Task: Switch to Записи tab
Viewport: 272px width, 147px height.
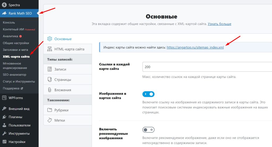Action: click(68, 69)
